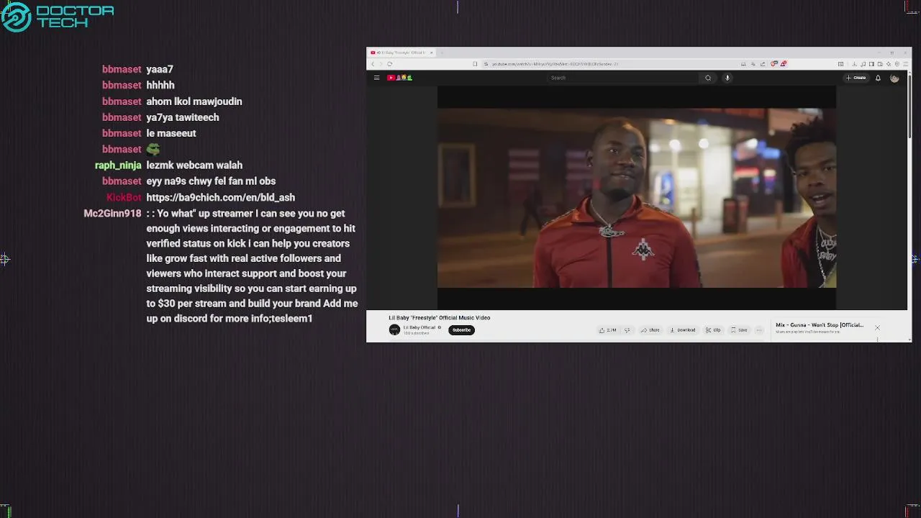Click the video title Lil Baby Freestyle
Image resolution: width=921 pixels, height=518 pixels.
click(440, 317)
